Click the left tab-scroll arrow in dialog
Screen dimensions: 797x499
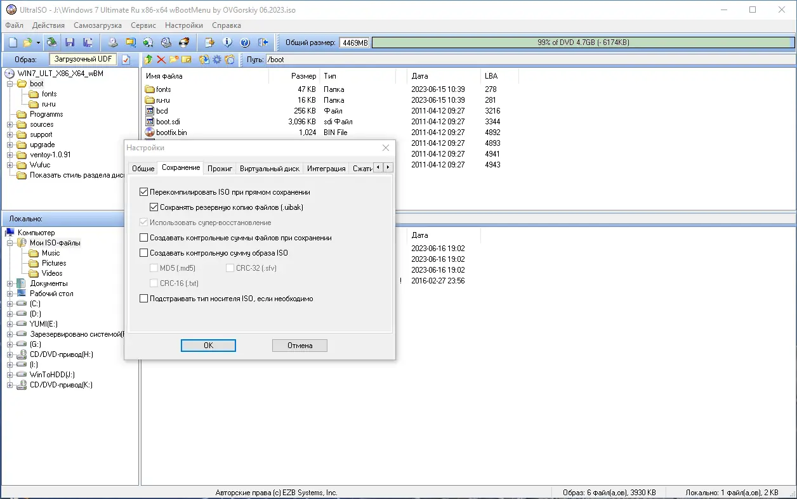(378, 167)
